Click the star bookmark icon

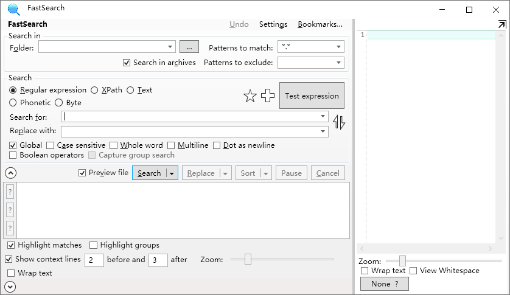coord(250,96)
